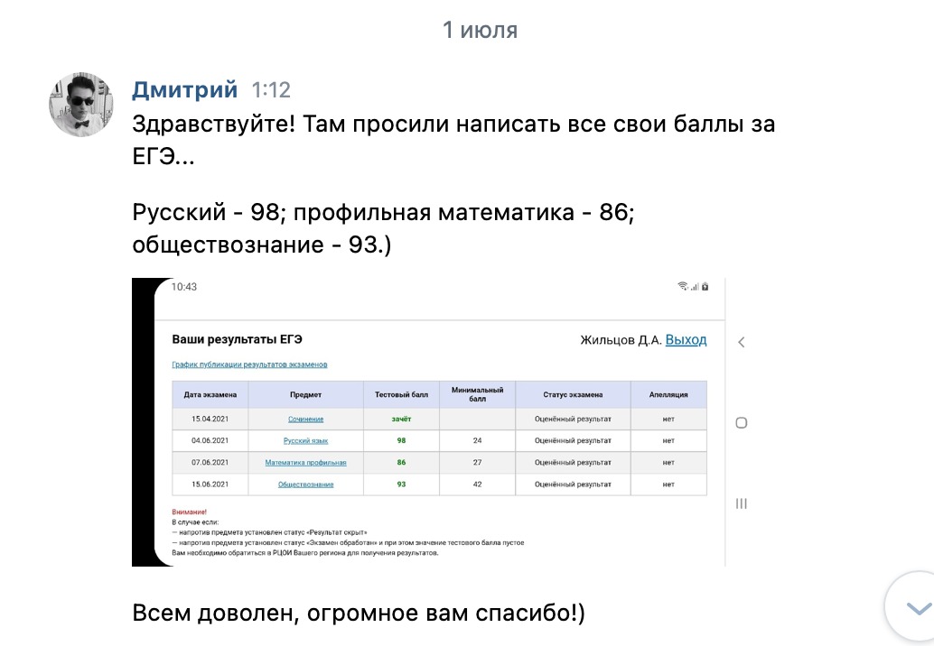
Task: Click the cellular signal icon in the status bar
Action: (695, 287)
